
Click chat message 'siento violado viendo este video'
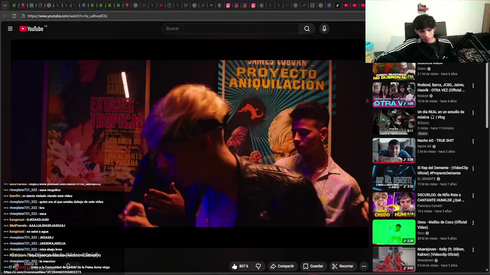click(48, 196)
